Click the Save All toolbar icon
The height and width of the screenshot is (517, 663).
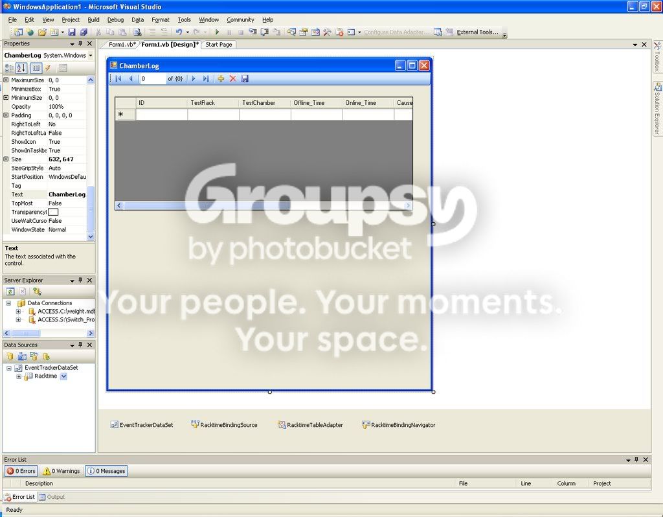(84, 32)
